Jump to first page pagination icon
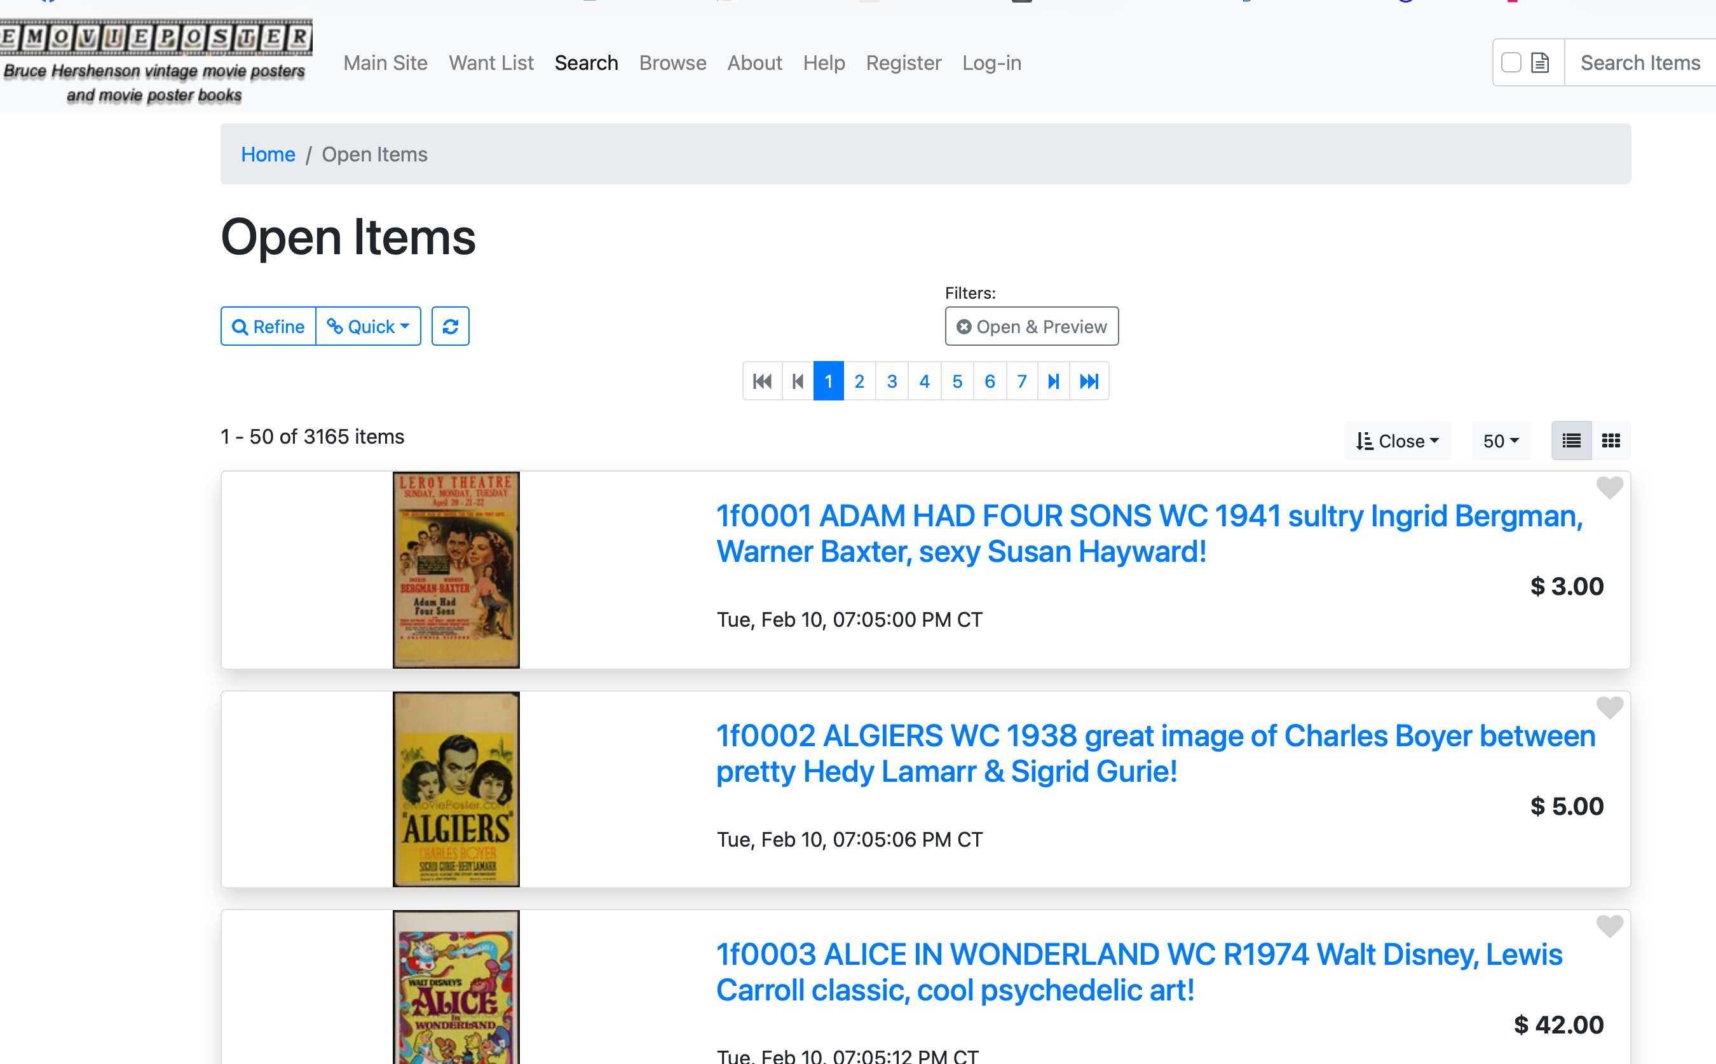Image resolution: width=1716 pixels, height=1064 pixels. [x=762, y=381]
